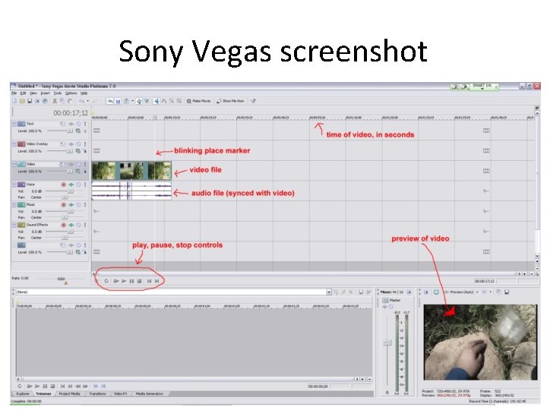Image resolution: width=547 pixels, height=410 pixels.
Task: Switch to the Project Media tab
Action: 69,393
